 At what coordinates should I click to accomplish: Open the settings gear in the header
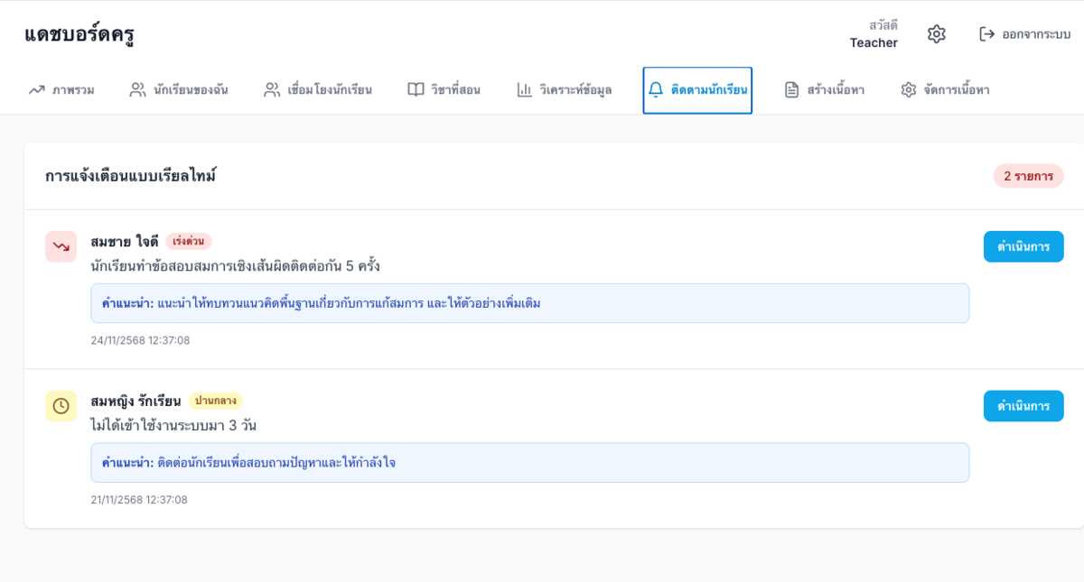(x=936, y=33)
